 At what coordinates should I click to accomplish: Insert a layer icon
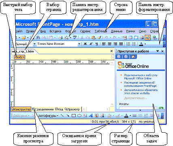point(136,38)
